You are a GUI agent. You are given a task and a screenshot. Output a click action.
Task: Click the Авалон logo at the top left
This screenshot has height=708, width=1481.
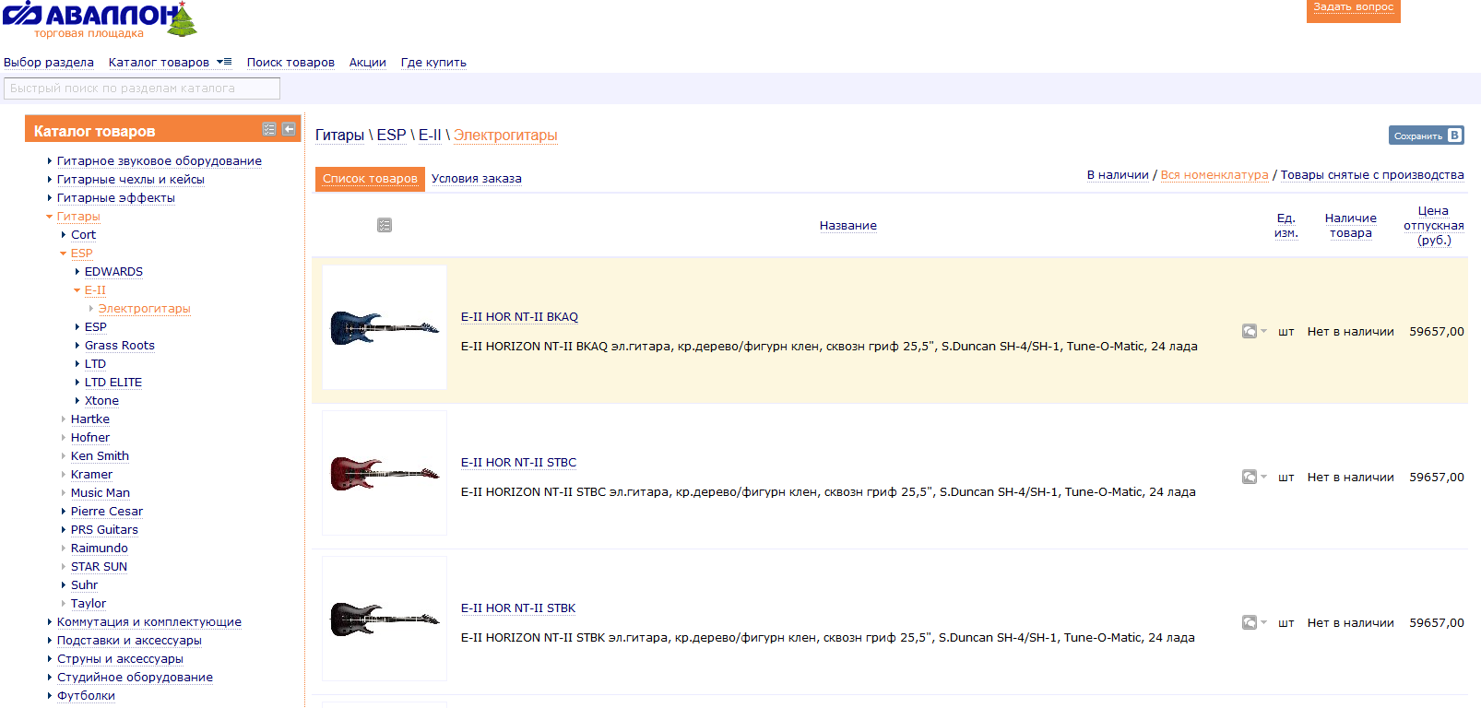pyautogui.click(x=100, y=20)
